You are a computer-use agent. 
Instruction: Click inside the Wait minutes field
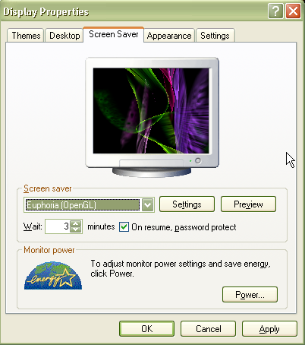[58, 226]
